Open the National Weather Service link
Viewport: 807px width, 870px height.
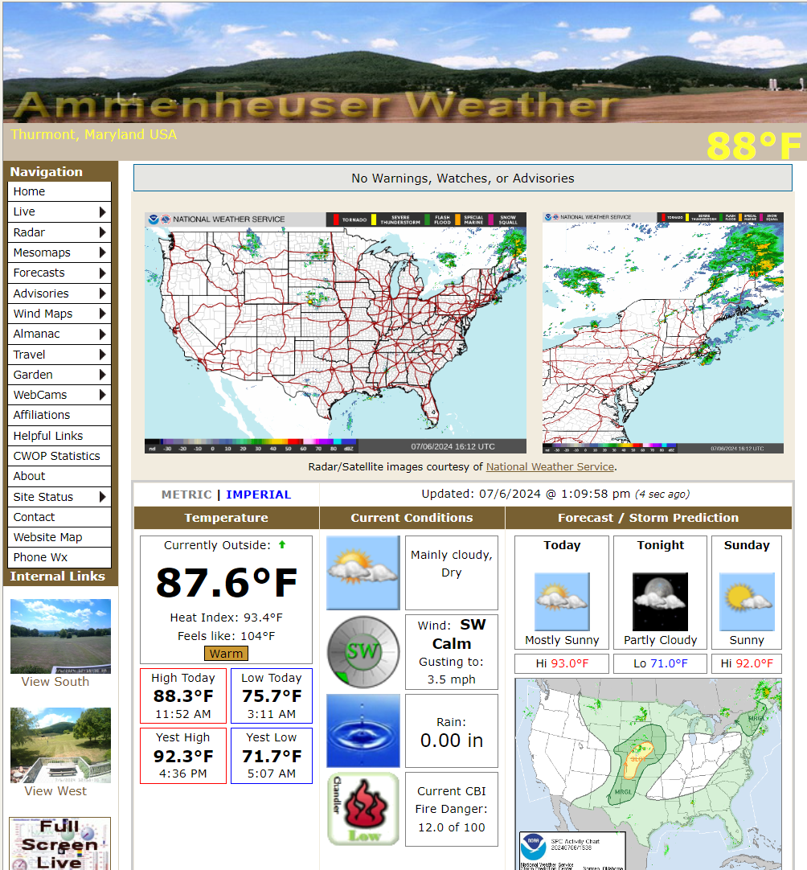pyautogui.click(x=550, y=466)
